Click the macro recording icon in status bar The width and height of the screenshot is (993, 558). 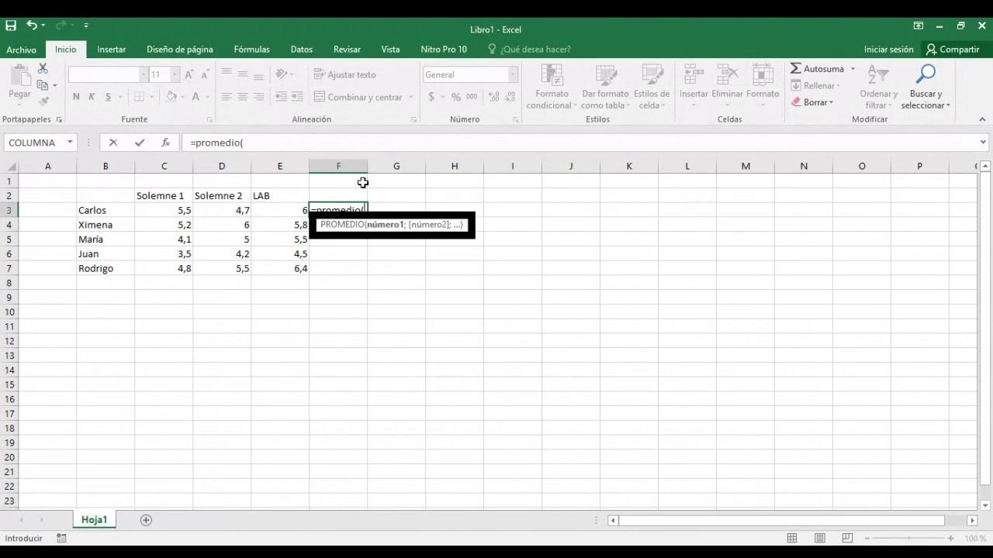coord(62,538)
